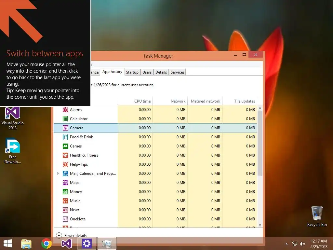Click the Task Manager taskbar button
The image size is (333, 250).
[x=107, y=243]
